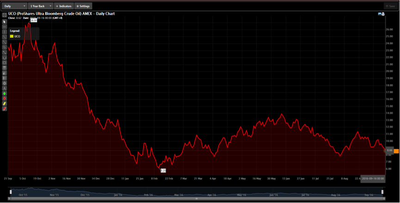Image resolution: width=400 pixels, height=203 pixels.
Task: Click the save chart as image icon
Action: click(x=380, y=14)
